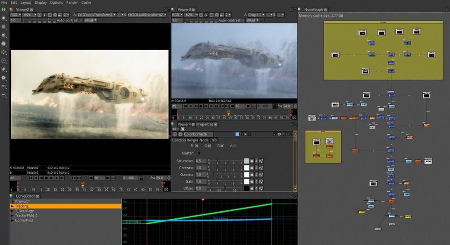Jump to Viewer2 last frame
The height and width of the screenshot is (245, 450).
click(61, 178)
